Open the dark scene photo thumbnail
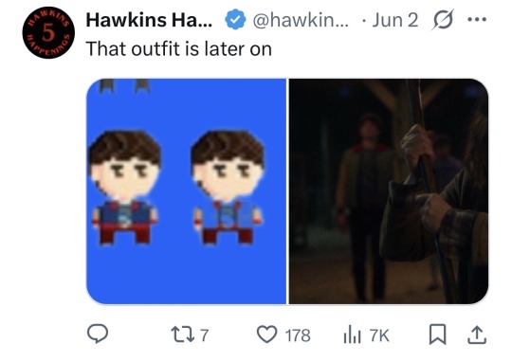This screenshot has width=512, height=362. [x=389, y=191]
